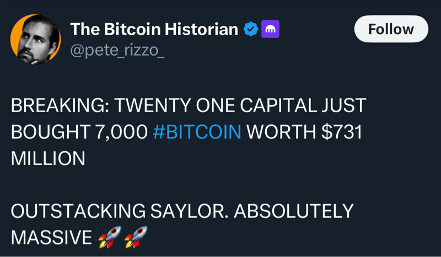Click the blue verified checkmark badge

pos(251,29)
